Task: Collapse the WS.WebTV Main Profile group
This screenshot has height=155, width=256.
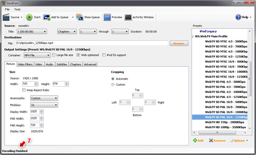Action: [193, 36]
